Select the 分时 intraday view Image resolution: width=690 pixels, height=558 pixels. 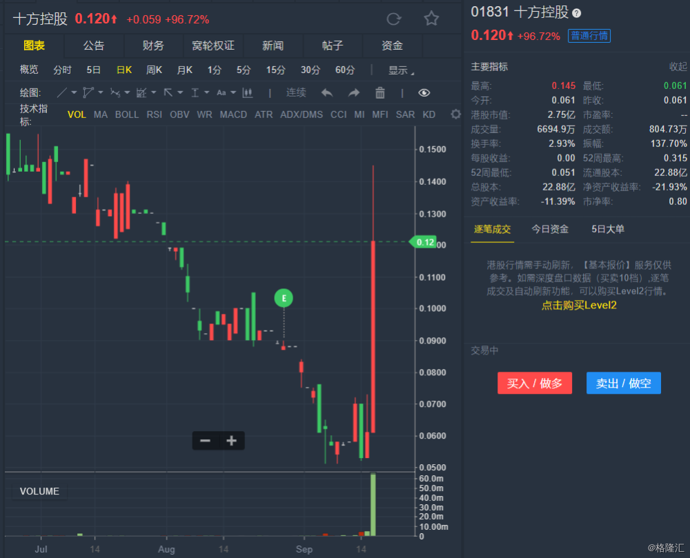click(62, 70)
